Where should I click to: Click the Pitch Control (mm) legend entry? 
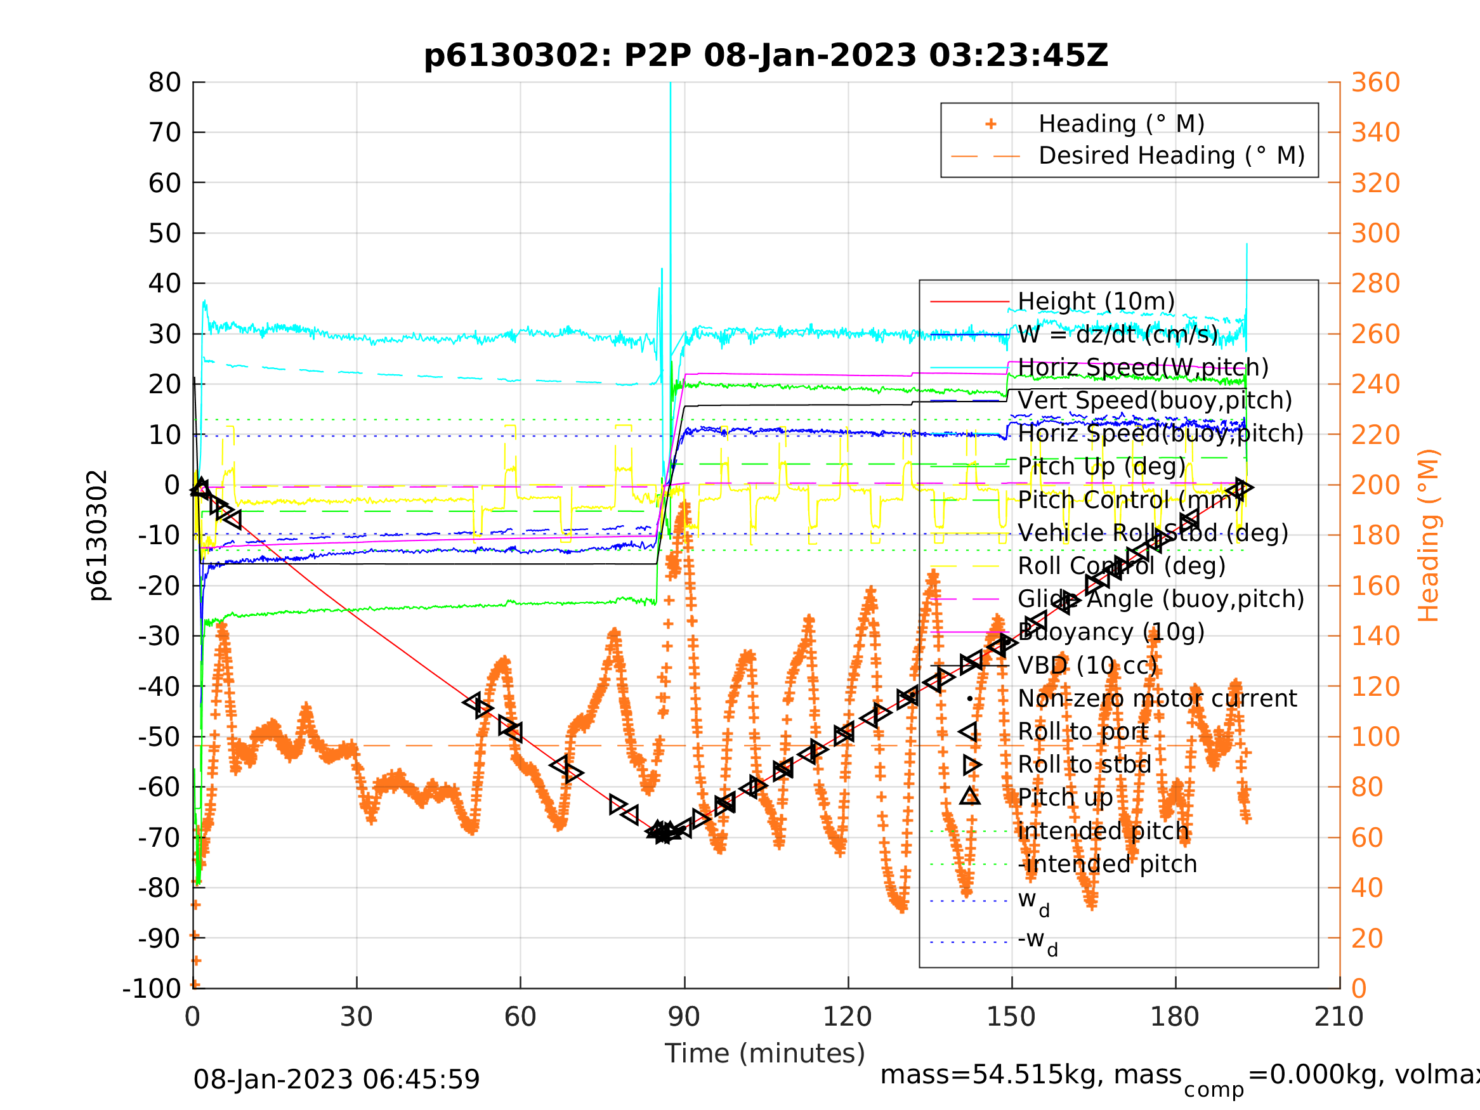tap(1130, 500)
